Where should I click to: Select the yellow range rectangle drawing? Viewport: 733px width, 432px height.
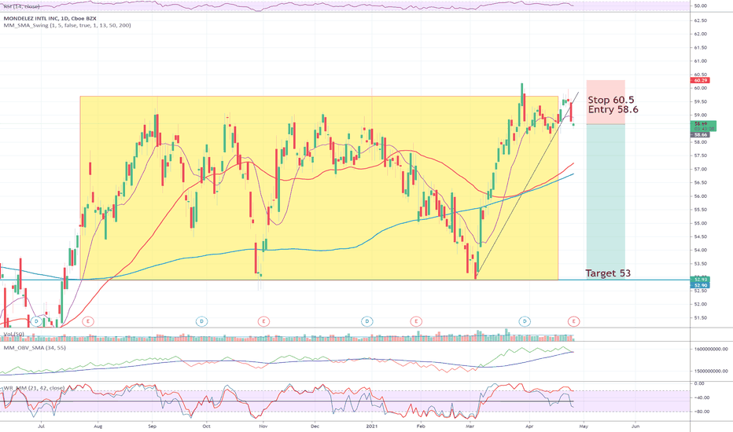click(319, 189)
